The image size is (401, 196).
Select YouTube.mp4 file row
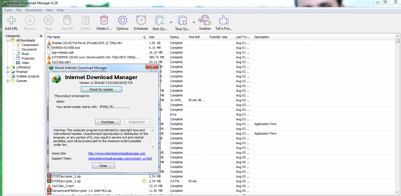point(220,62)
